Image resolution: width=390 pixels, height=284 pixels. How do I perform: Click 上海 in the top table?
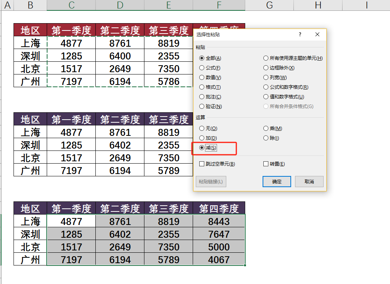(31, 43)
